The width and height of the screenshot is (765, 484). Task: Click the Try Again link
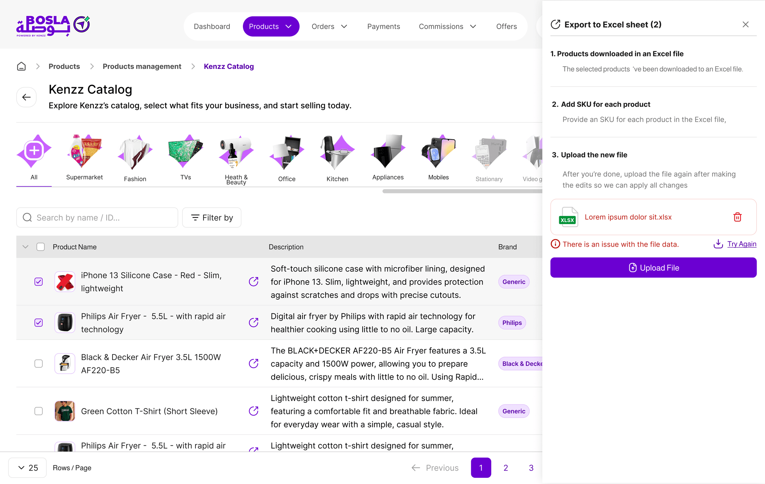coord(742,244)
